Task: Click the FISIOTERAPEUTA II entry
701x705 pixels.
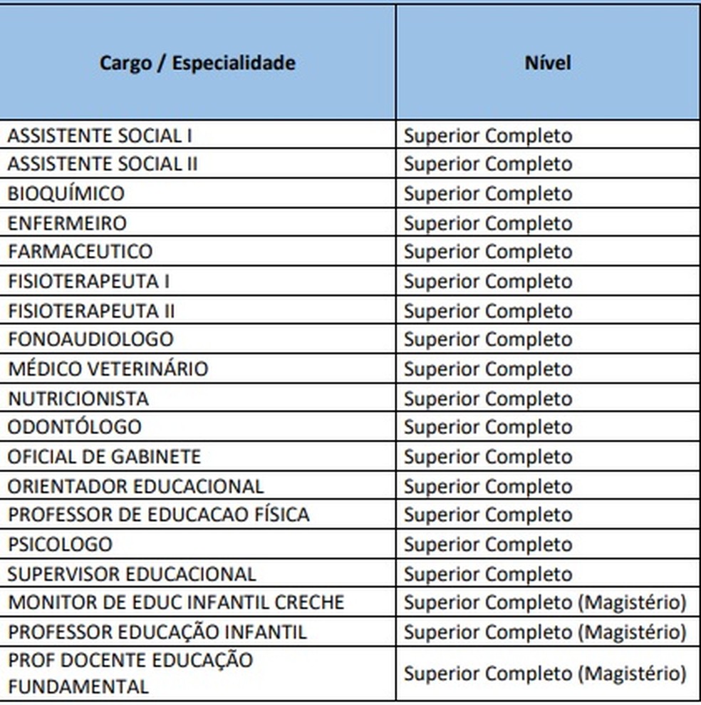Action: click(91, 311)
